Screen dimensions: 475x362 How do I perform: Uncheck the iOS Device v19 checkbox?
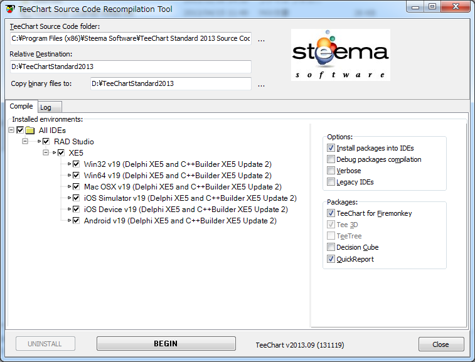pyautogui.click(x=76, y=210)
